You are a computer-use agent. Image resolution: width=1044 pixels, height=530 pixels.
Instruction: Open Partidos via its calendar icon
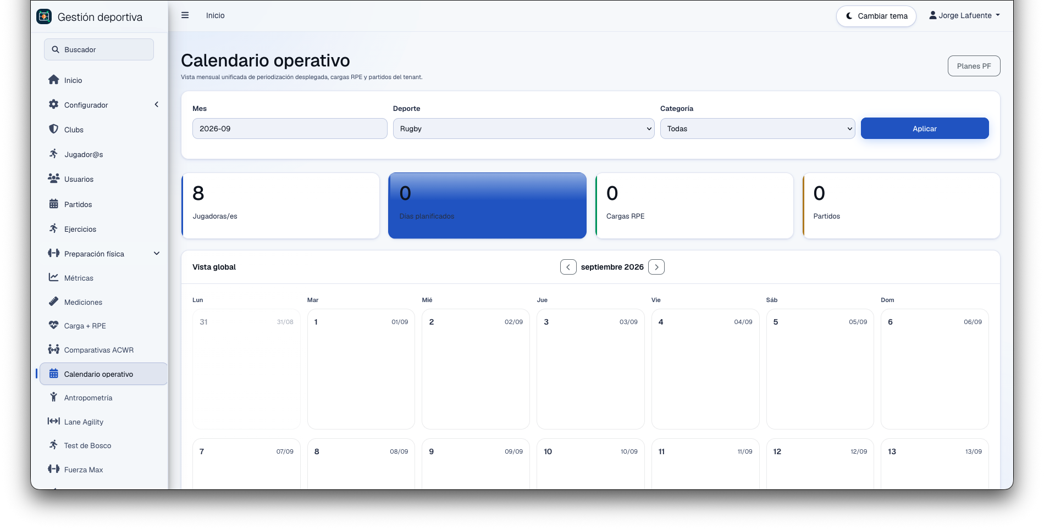pos(53,204)
